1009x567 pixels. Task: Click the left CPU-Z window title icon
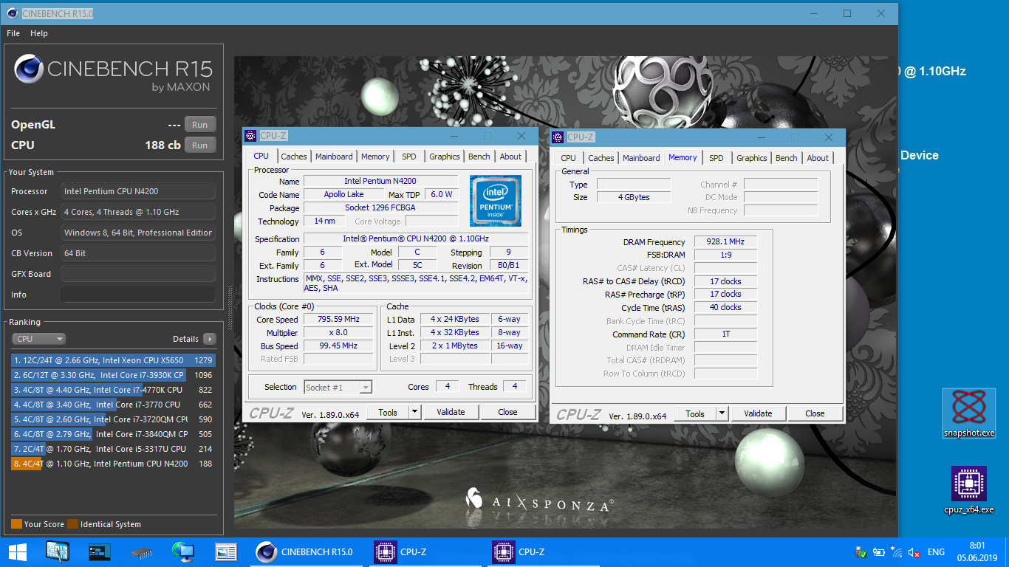pos(250,136)
